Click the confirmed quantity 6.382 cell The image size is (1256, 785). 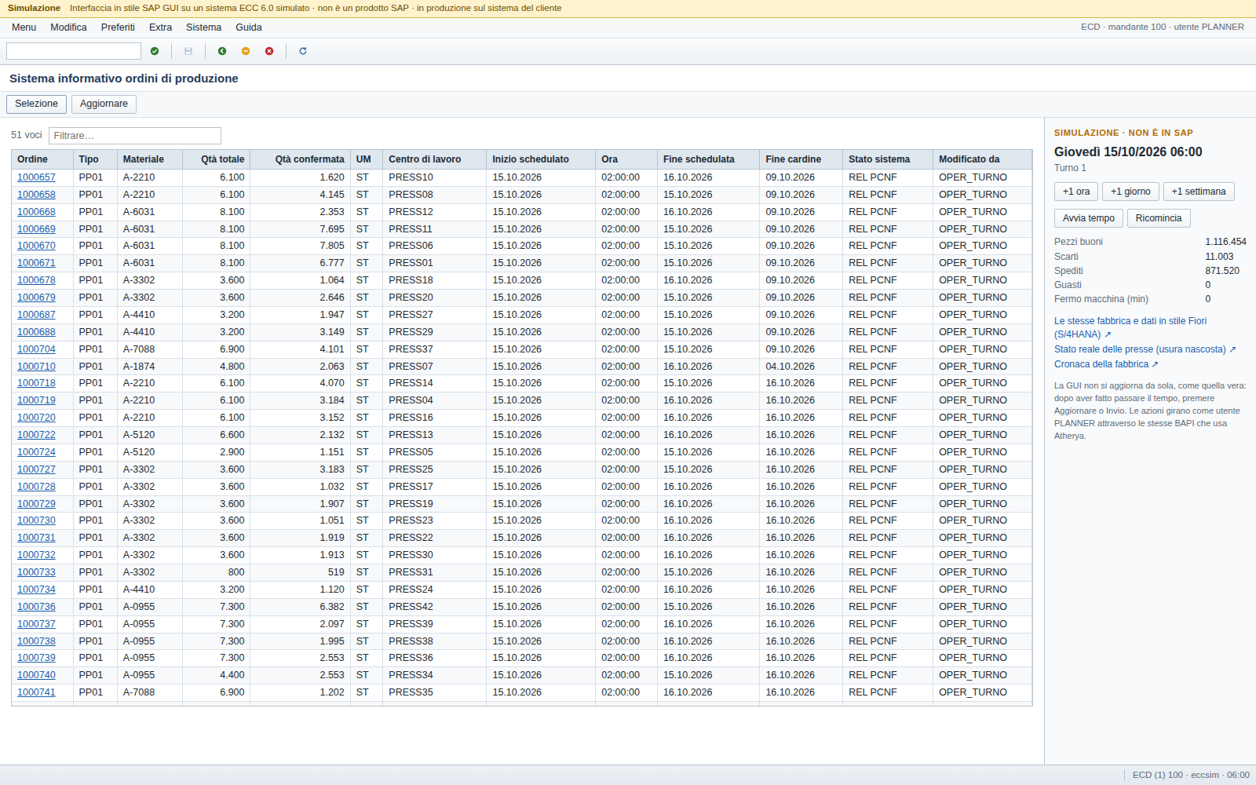coord(300,607)
